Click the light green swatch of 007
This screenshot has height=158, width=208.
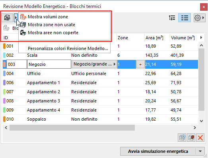coord(4,92)
